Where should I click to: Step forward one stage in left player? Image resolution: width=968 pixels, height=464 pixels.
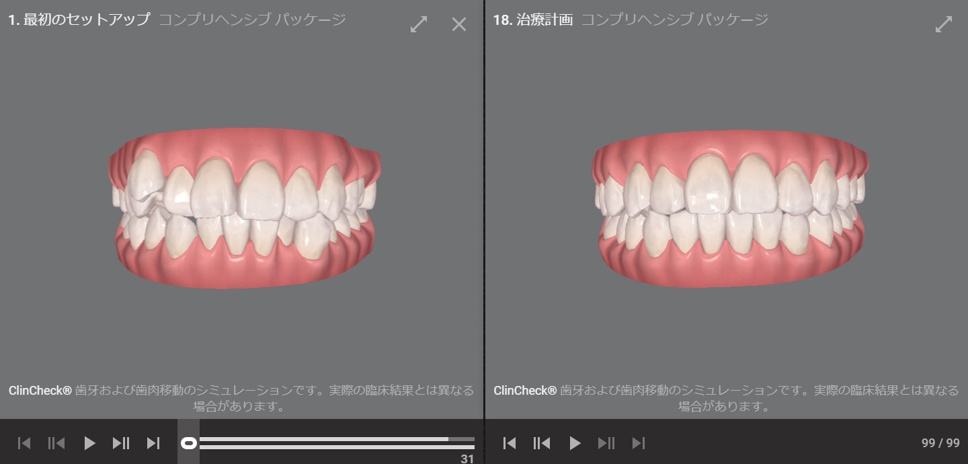[x=121, y=442]
